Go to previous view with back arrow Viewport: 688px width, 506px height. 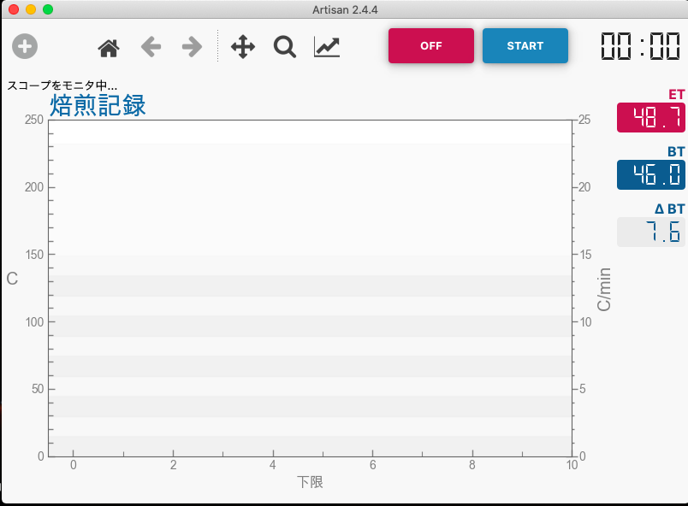pos(151,47)
